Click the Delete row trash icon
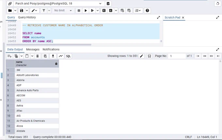222x140 pixels. click(x=38, y=56)
